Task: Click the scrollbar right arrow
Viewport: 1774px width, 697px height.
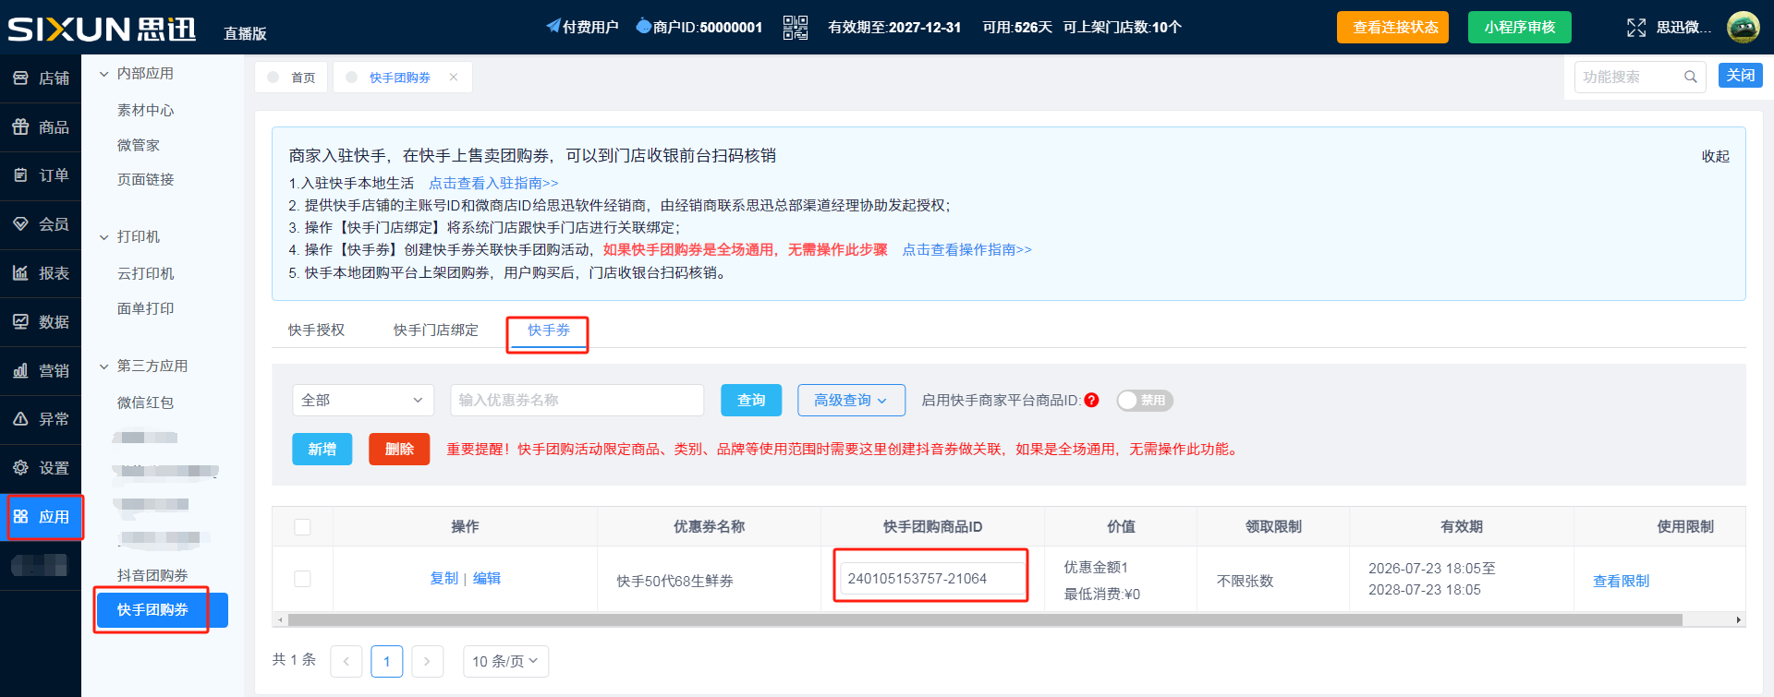Action: [1739, 620]
